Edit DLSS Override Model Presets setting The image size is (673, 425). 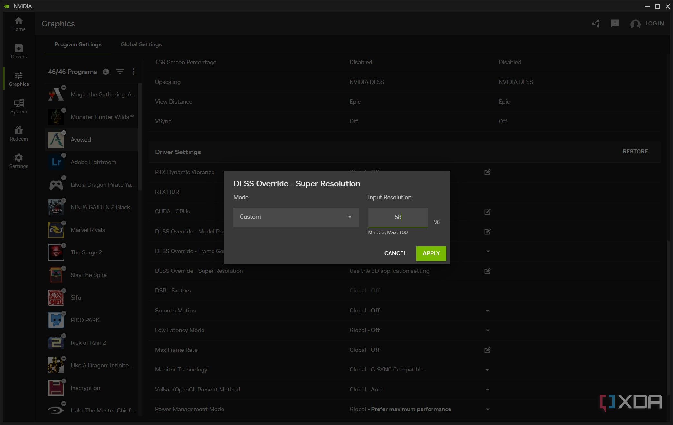click(487, 232)
